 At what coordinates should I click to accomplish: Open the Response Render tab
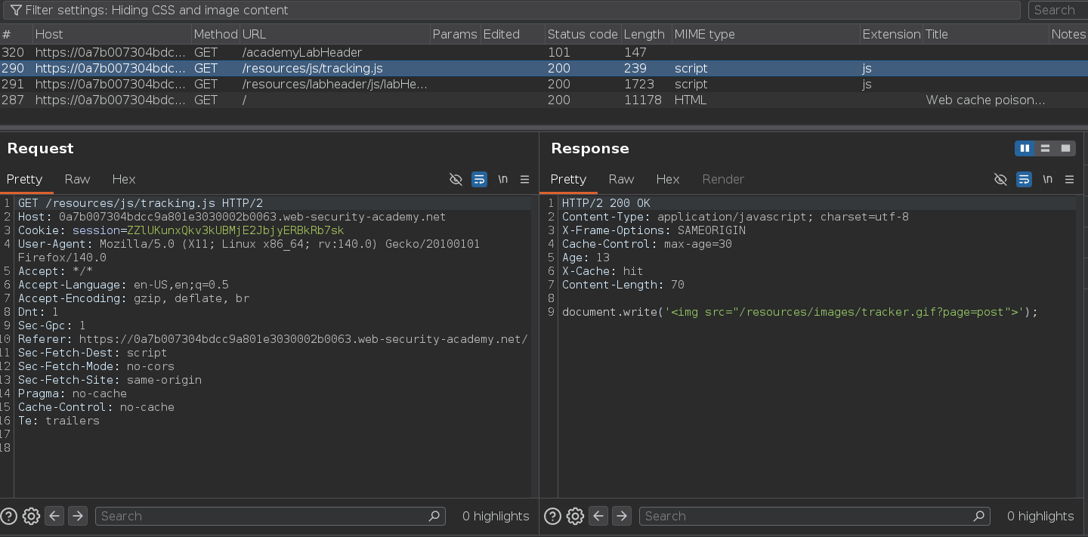723,179
